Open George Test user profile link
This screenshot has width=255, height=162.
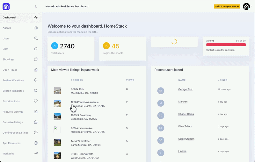point(185,89)
